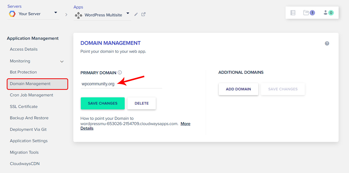
Task: Switch to SSL Certificate section
Action: (24, 106)
